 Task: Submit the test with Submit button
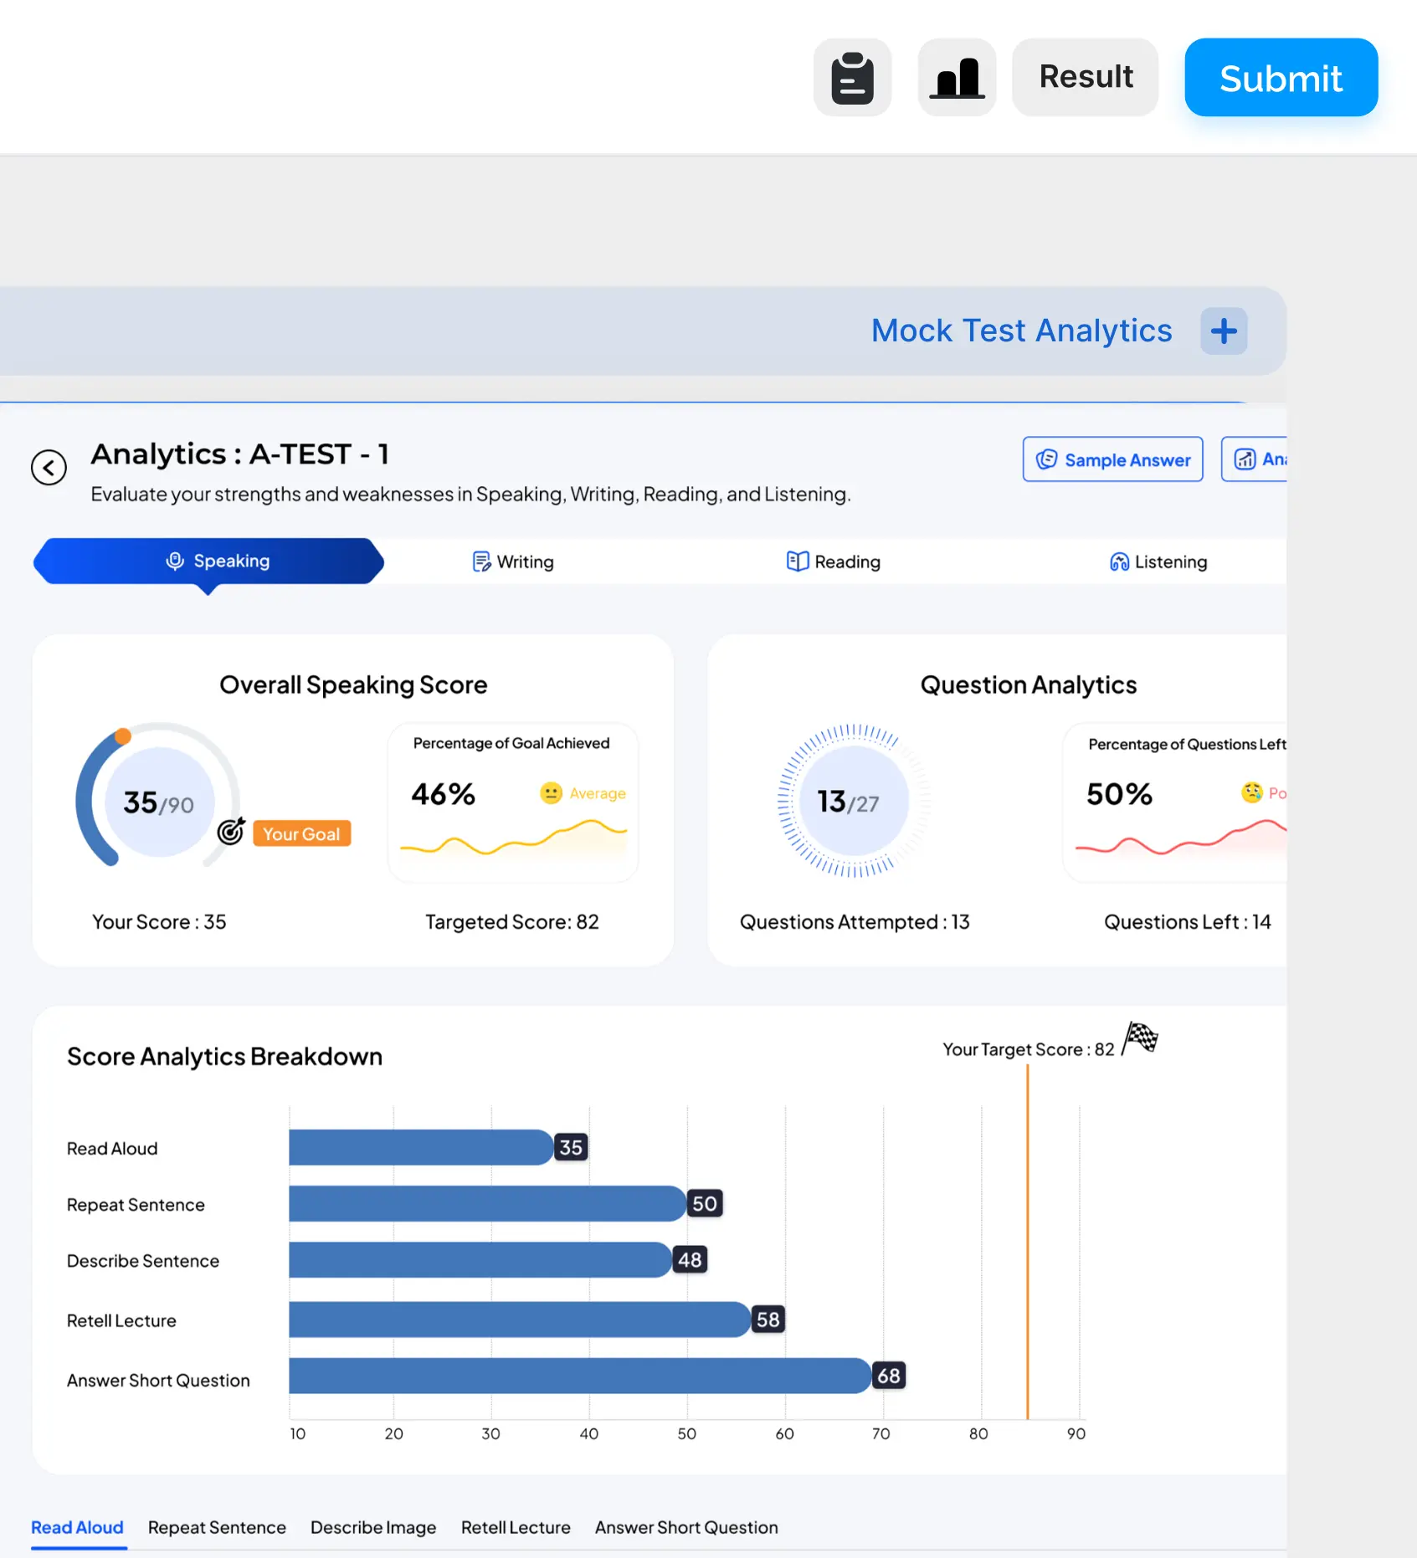1280,78
